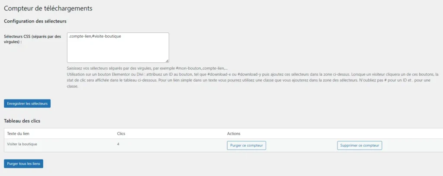Save with Enregistrer les sélecteurs button
Screen dimensions: 443x176
point(27,104)
